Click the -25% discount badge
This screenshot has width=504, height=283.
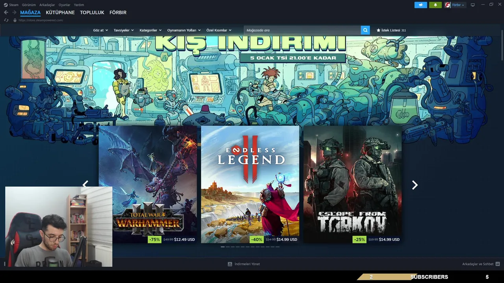pos(359,239)
